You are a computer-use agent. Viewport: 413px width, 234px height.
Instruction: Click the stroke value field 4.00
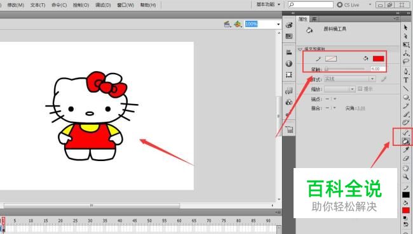[x=378, y=69]
